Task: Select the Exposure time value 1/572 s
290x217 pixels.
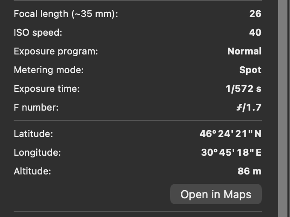Action: click(243, 89)
